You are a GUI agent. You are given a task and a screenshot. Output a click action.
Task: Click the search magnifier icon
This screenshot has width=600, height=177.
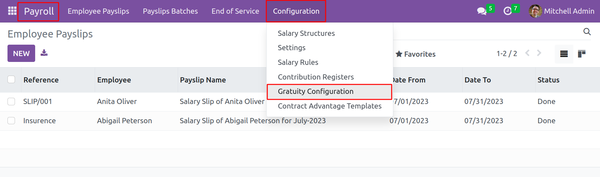[x=587, y=32]
